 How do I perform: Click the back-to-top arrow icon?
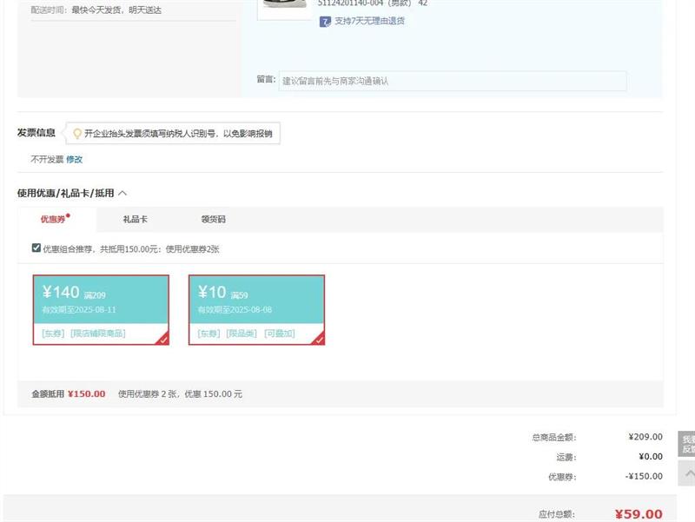click(x=688, y=473)
